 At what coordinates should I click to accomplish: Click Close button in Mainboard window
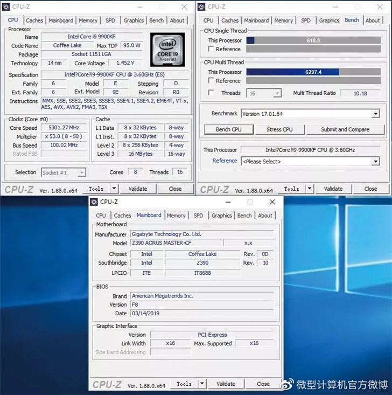(263, 384)
